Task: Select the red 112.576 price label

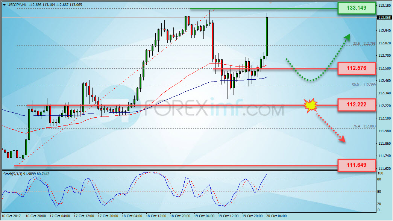Action: pyautogui.click(x=357, y=68)
